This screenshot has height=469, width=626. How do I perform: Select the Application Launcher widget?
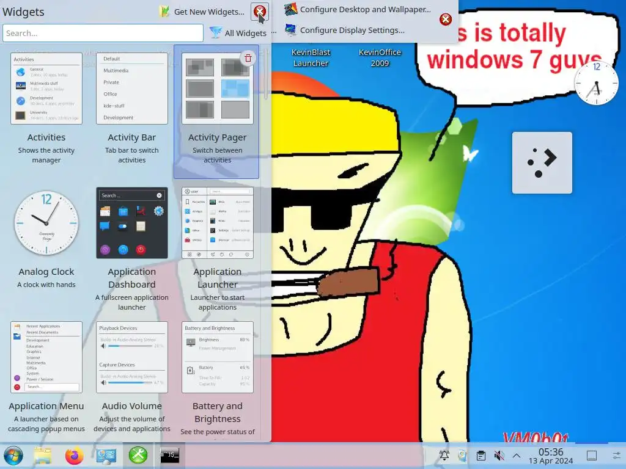coord(218,223)
